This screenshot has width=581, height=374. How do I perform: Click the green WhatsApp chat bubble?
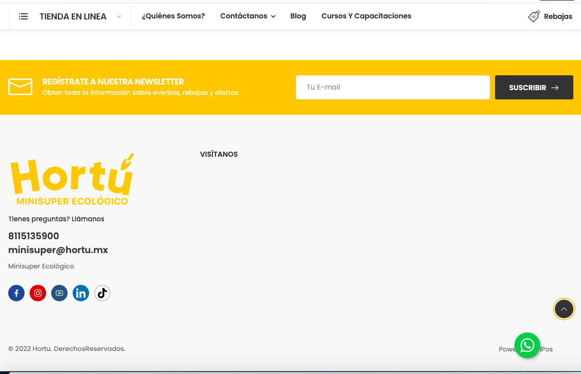[x=527, y=345]
